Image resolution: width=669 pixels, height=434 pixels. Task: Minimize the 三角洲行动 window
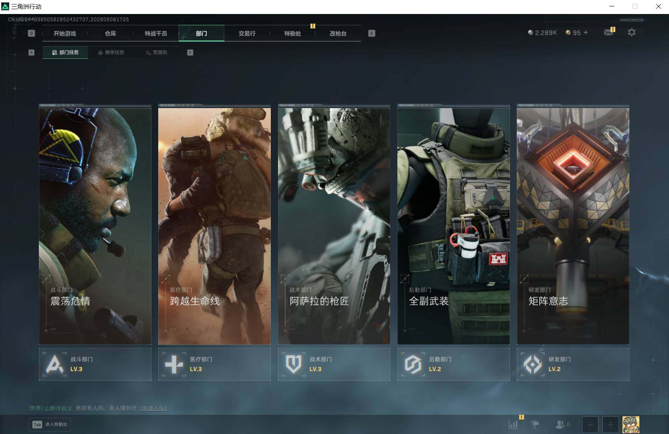[x=612, y=6]
